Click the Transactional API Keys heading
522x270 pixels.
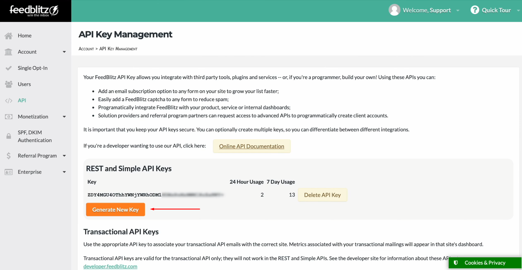click(x=121, y=232)
